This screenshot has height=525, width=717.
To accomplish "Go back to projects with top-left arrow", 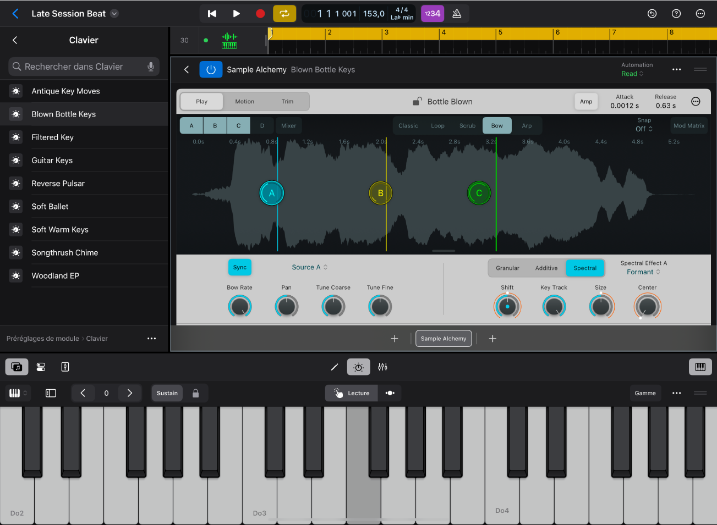I will (x=15, y=14).
